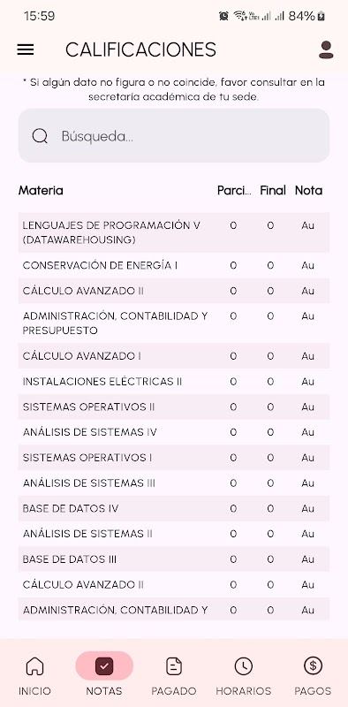The image size is (348, 707).
Task: Tap the Nota column header
Action: [x=308, y=190]
